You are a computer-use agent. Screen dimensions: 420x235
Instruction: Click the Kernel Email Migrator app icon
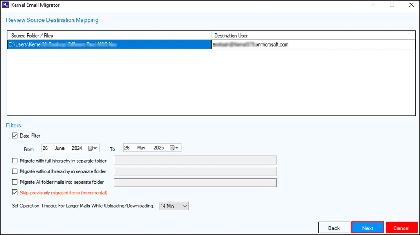pos(5,5)
